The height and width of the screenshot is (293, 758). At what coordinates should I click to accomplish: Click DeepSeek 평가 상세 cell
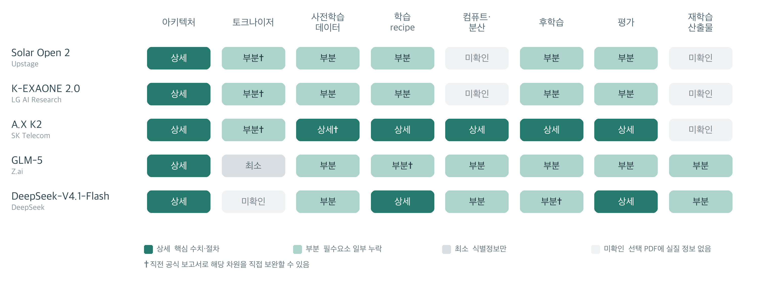click(x=626, y=202)
